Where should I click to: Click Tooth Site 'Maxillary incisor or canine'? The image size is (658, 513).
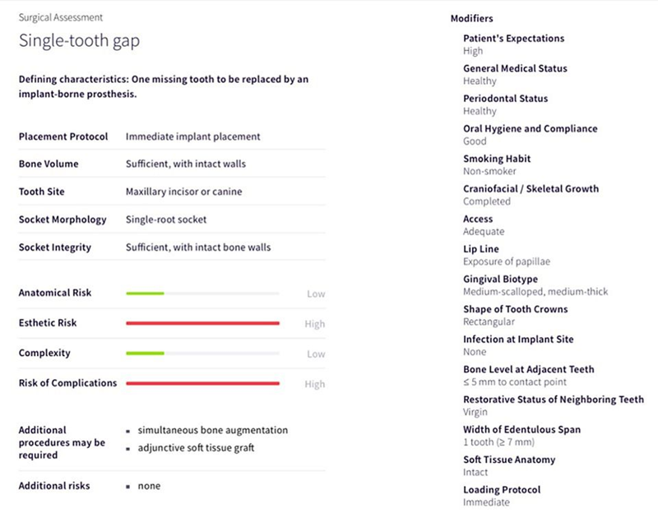point(183,192)
